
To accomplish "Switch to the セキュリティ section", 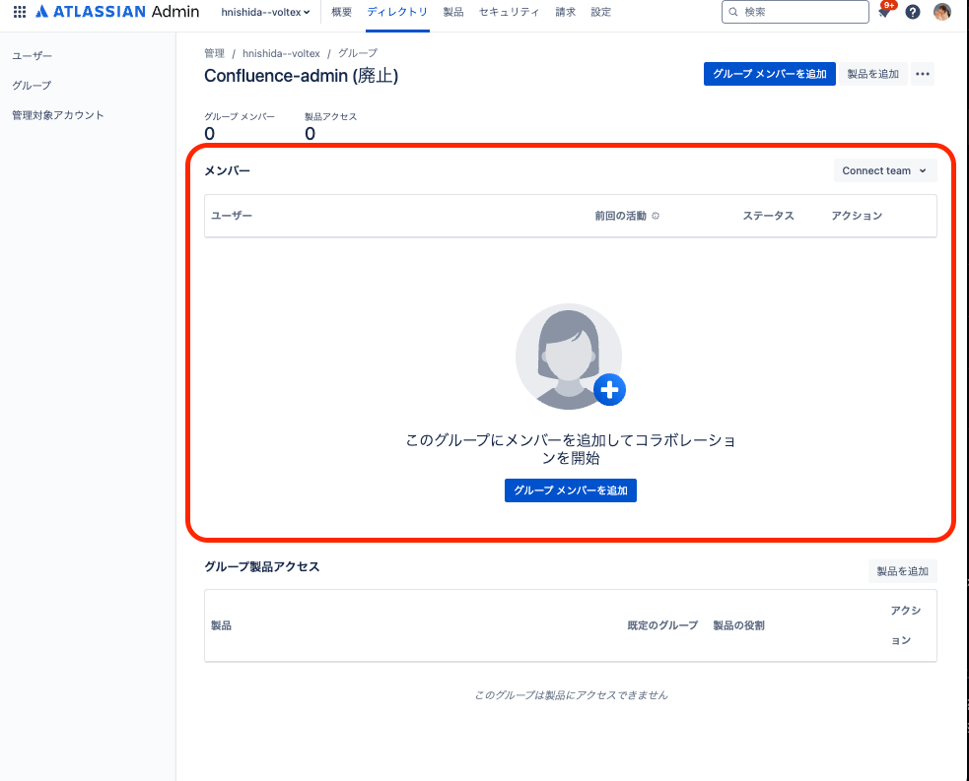I will [x=509, y=12].
